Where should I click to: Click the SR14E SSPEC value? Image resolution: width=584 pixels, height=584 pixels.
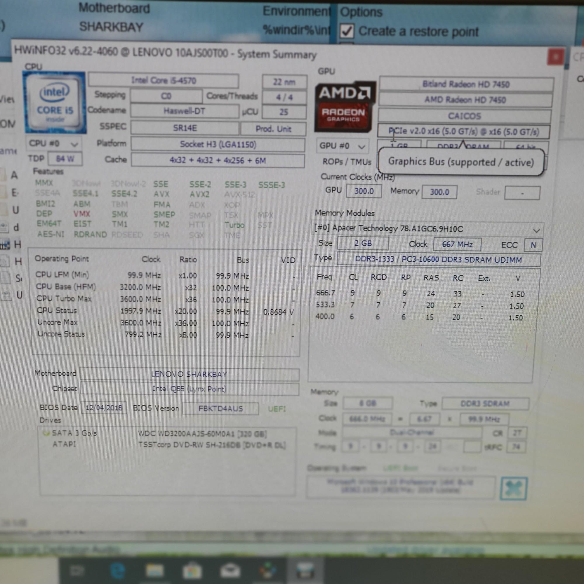coord(185,128)
